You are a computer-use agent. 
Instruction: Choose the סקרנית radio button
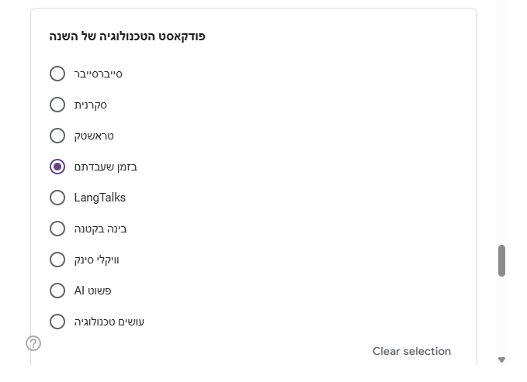coord(57,105)
